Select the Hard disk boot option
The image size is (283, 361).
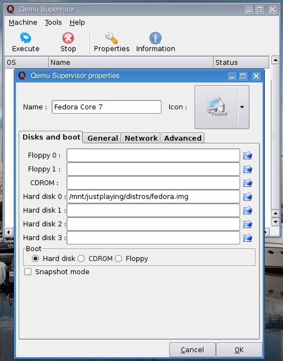click(x=35, y=259)
